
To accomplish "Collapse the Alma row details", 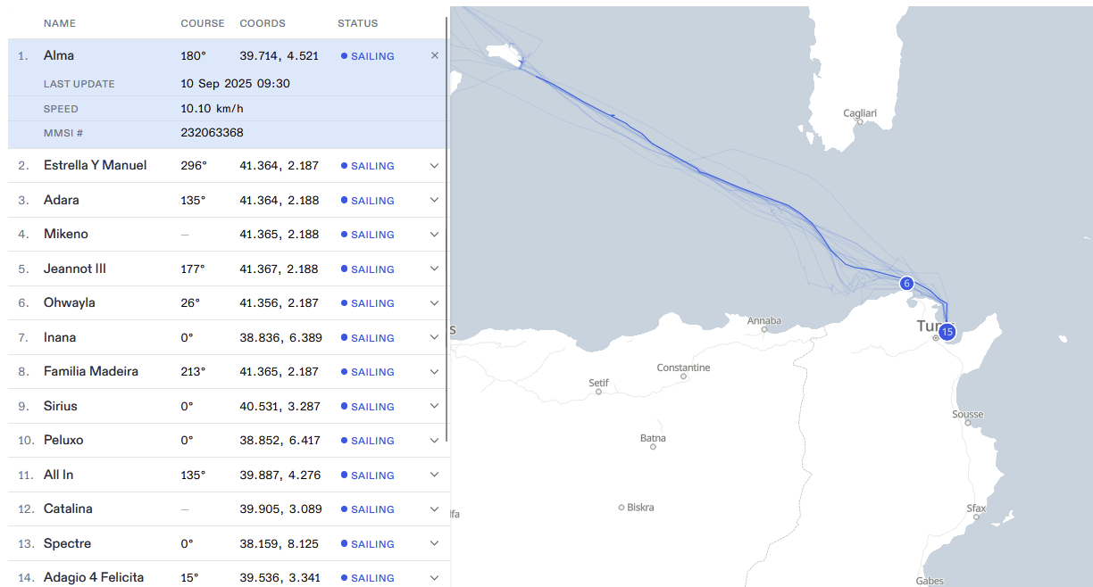I will click(435, 55).
